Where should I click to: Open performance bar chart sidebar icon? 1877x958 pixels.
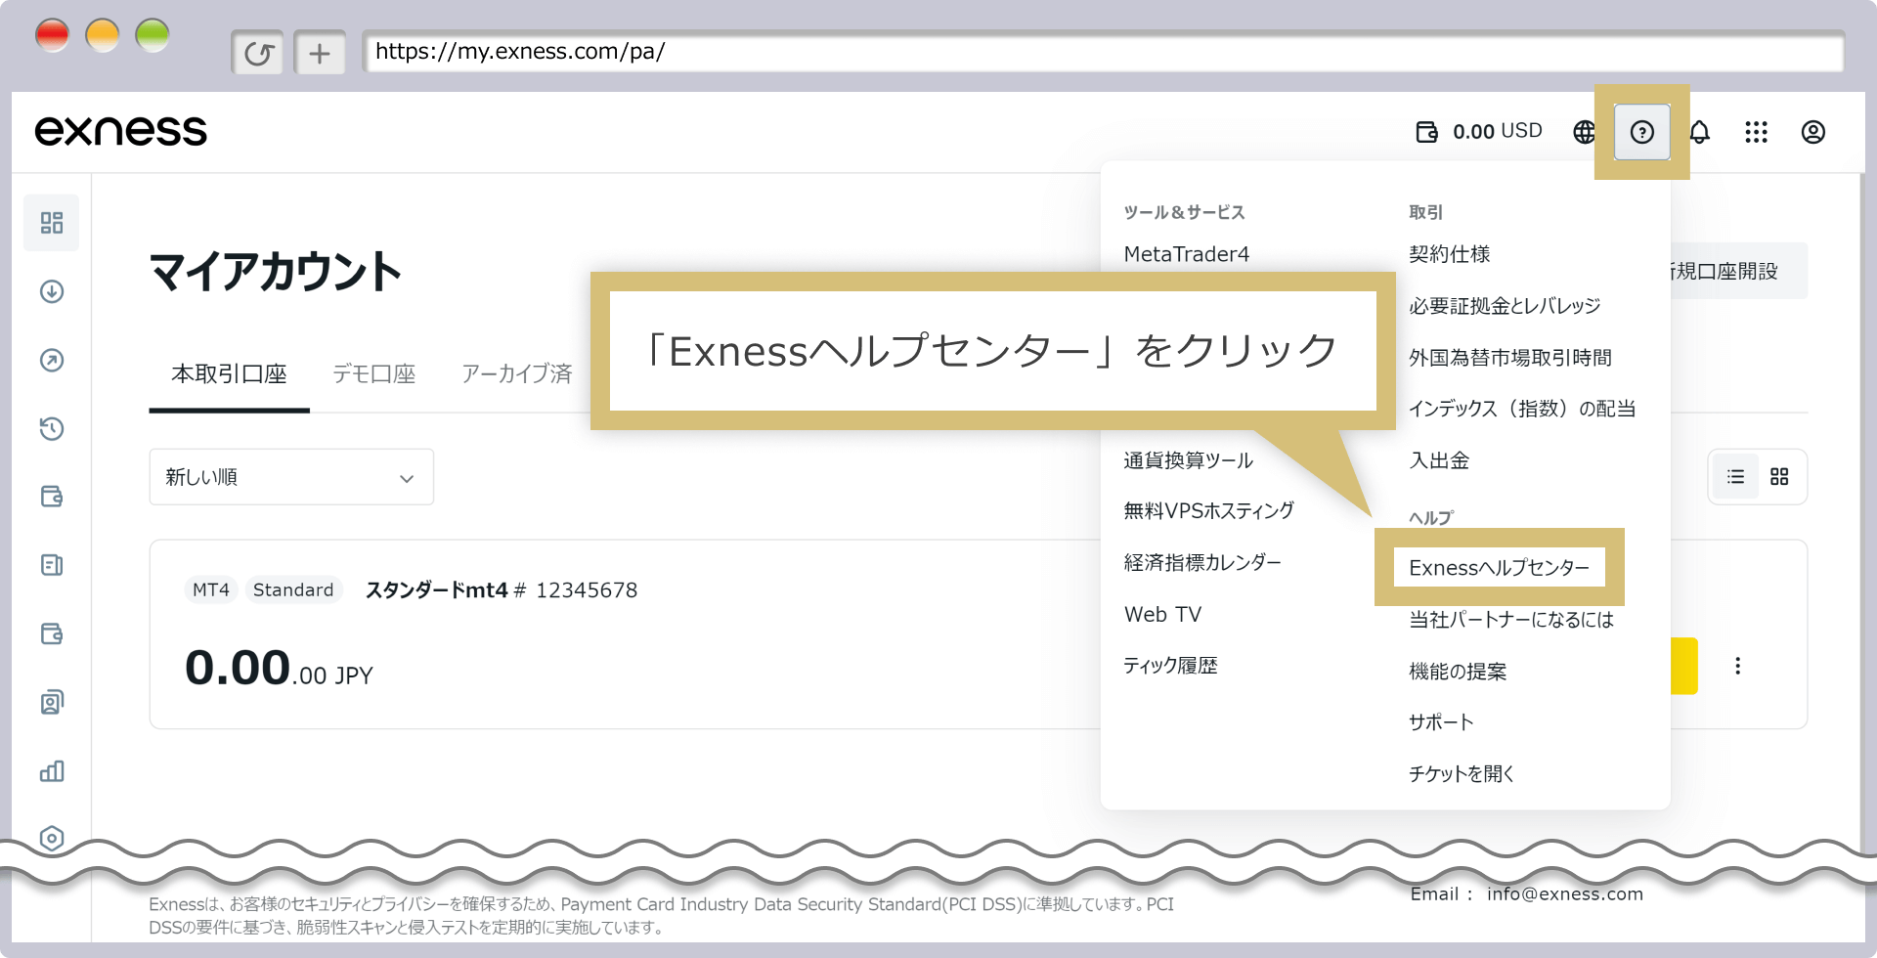[52, 771]
